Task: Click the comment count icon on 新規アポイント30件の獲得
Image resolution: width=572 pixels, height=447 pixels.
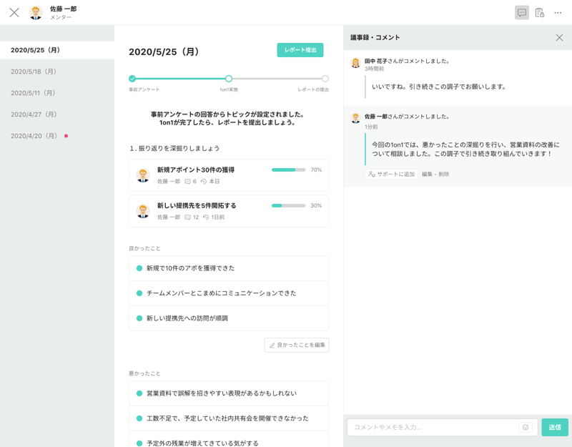Action: (187, 182)
